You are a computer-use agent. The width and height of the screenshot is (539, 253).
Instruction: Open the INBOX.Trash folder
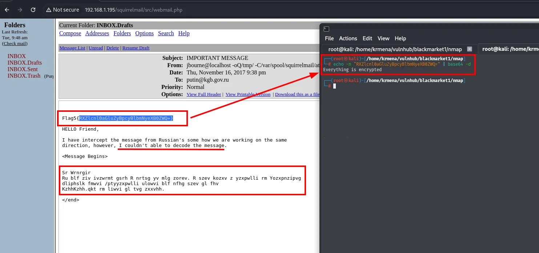coord(24,76)
